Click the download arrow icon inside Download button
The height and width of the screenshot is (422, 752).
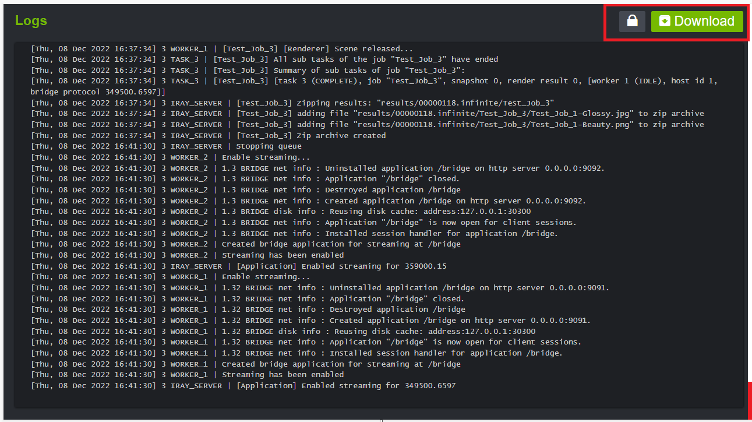(665, 21)
